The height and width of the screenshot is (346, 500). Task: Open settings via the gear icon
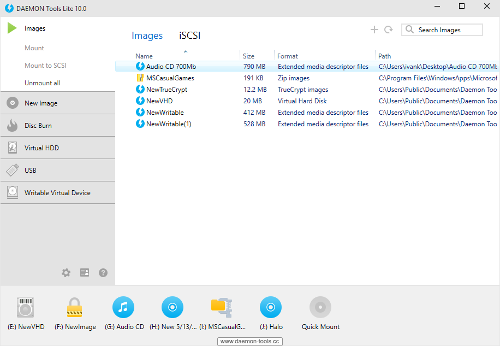(66, 273)
